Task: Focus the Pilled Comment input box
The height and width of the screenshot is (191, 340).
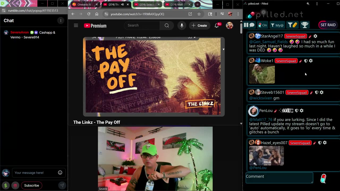Action: 279,178
